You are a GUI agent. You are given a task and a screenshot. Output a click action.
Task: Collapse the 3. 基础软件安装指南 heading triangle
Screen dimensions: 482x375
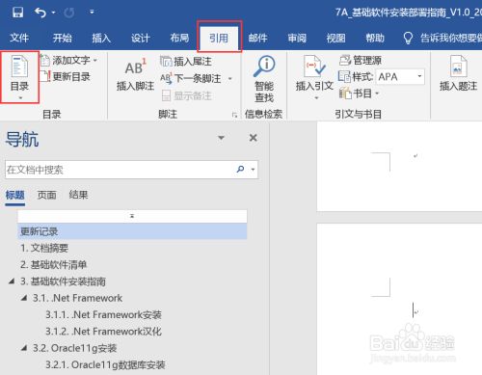12,281
